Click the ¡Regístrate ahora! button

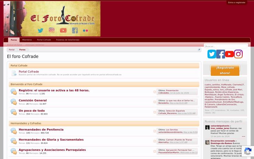pos(225,70)
